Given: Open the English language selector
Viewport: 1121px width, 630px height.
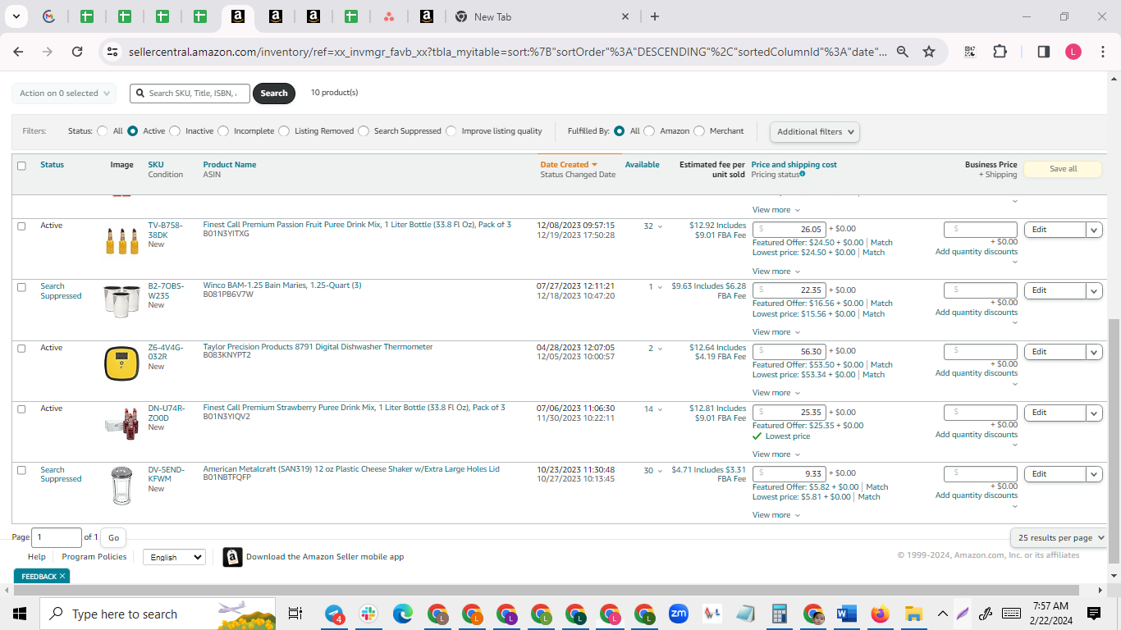Looking at the screenshot, I should (174, 557).
